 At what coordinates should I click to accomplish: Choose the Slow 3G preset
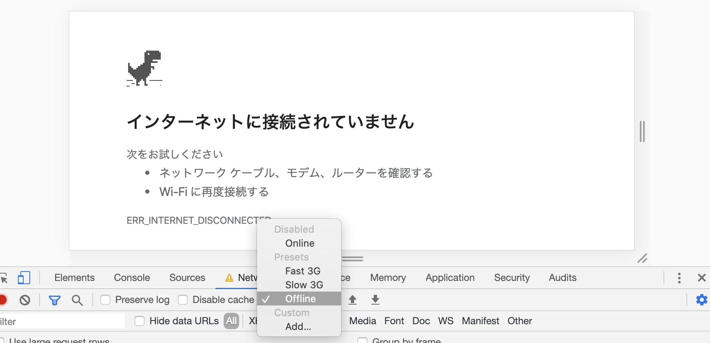click(x=299, y=285)
